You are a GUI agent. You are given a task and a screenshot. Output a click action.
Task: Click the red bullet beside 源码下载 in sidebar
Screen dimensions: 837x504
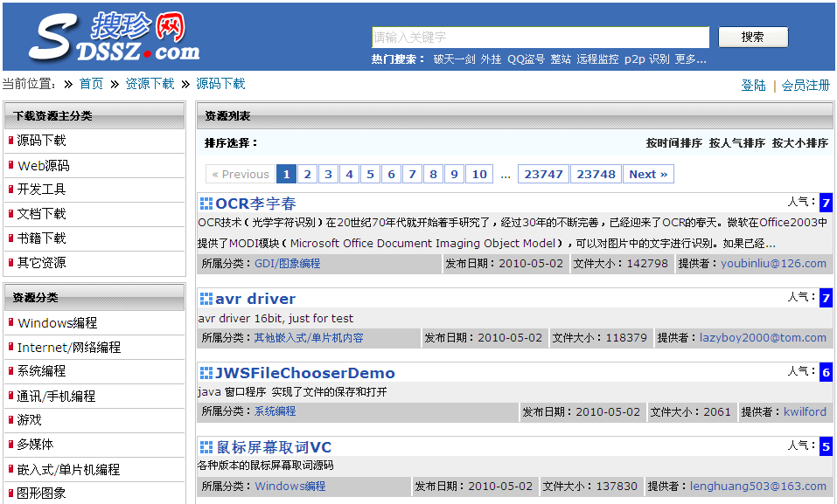click(x=11, y=141)
